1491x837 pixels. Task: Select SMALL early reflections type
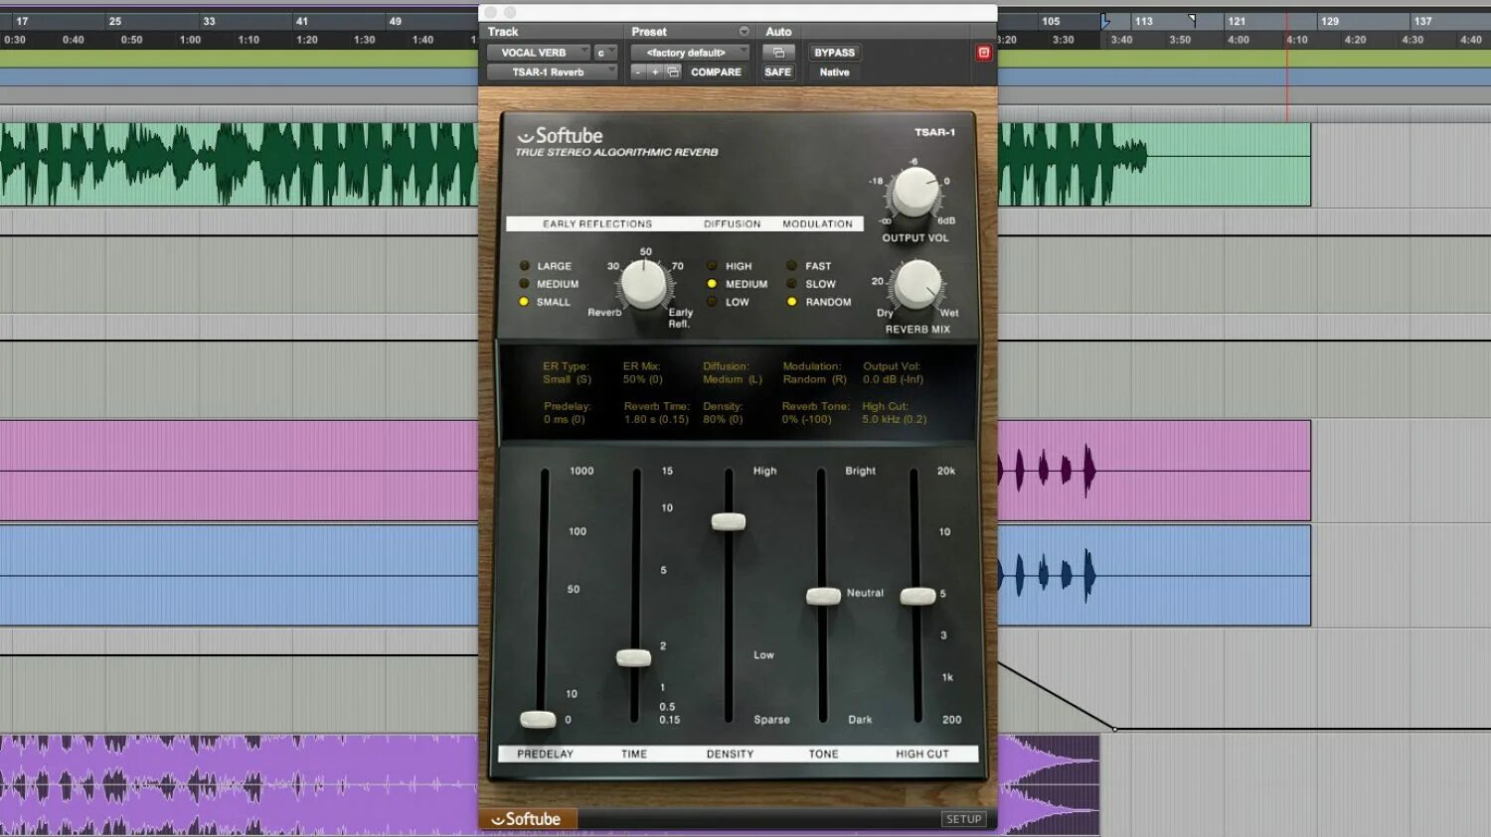[x=545, y=302]
